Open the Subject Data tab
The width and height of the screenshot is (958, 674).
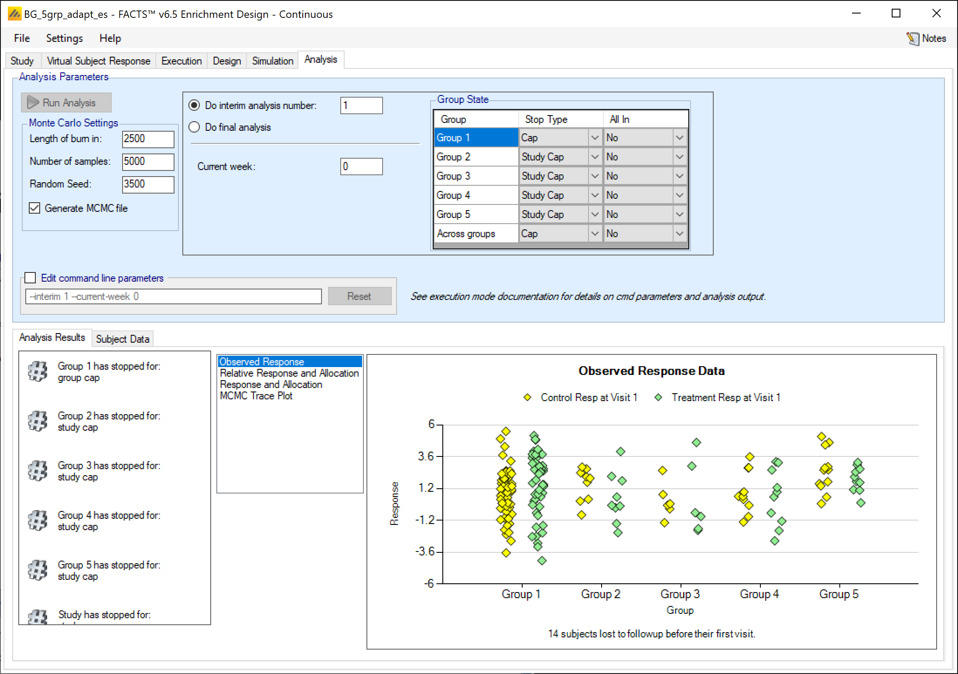[123, 339]
